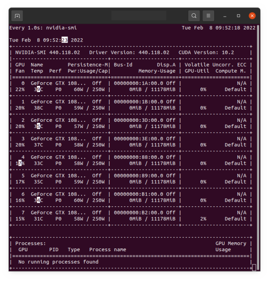The width and height of the screenshot is (269, 281).
Task: Click the 'Process name' column header
Action: coord(108,249)
